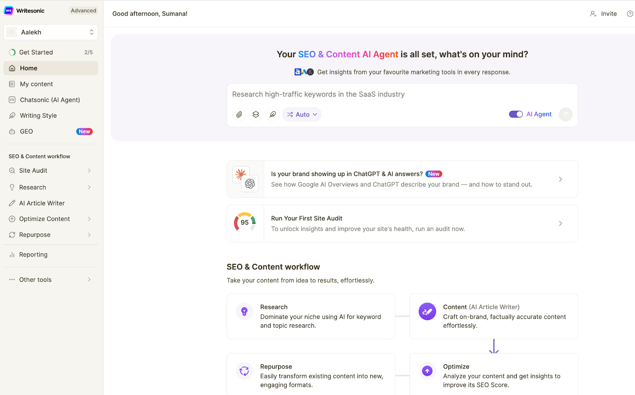
Task: Open the Optimize workflow card
Action: (494, 374)
